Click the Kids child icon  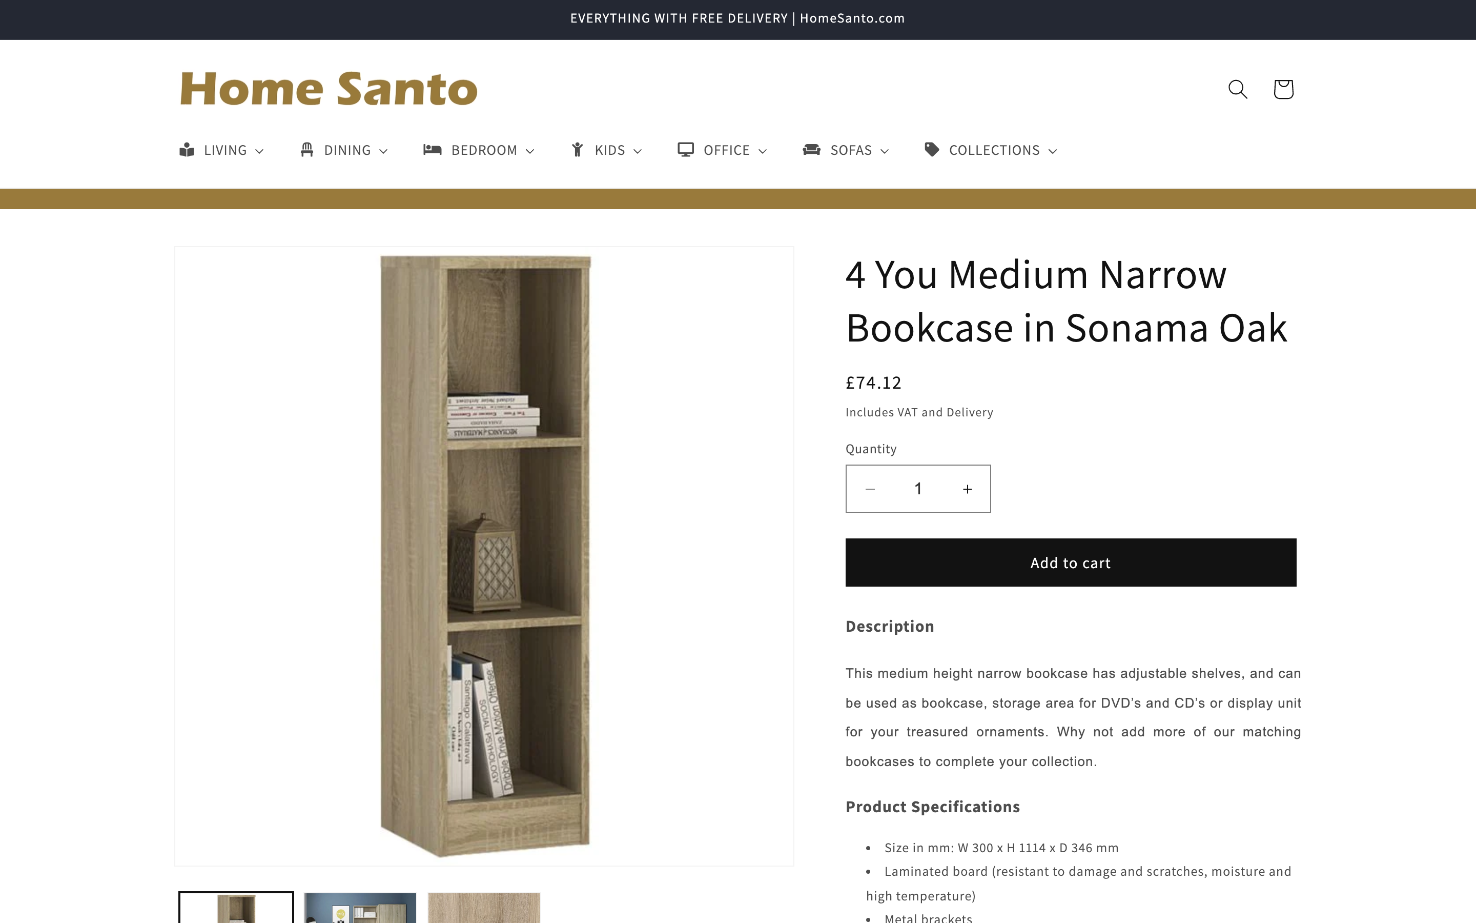click(x=578, y=150)
